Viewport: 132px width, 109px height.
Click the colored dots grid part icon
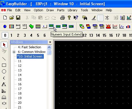tap(12, 26)
